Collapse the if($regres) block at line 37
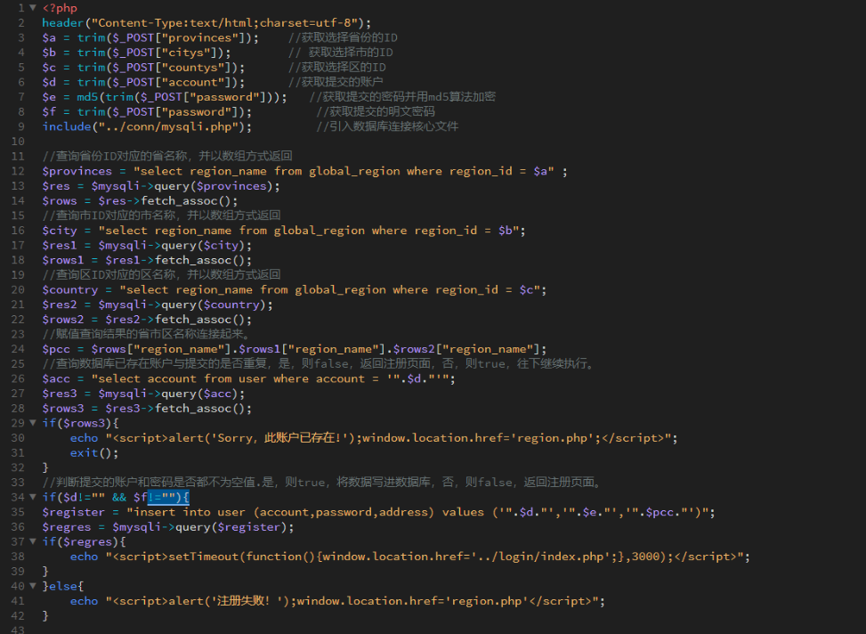The image size is (866, 634). pos(33,541)
